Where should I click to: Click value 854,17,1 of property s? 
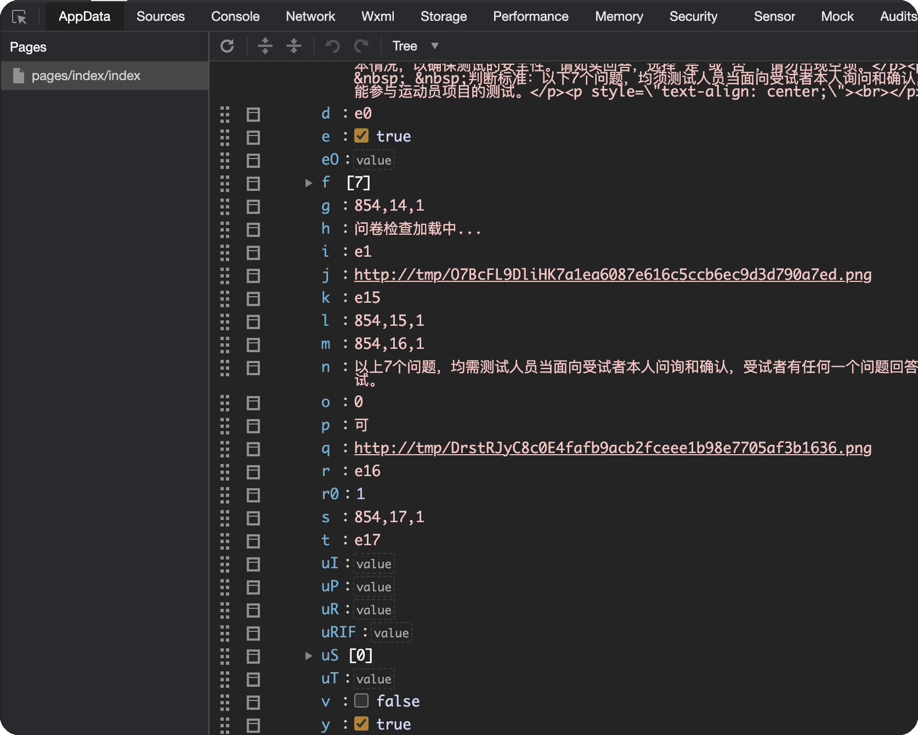tap(389, 517)
